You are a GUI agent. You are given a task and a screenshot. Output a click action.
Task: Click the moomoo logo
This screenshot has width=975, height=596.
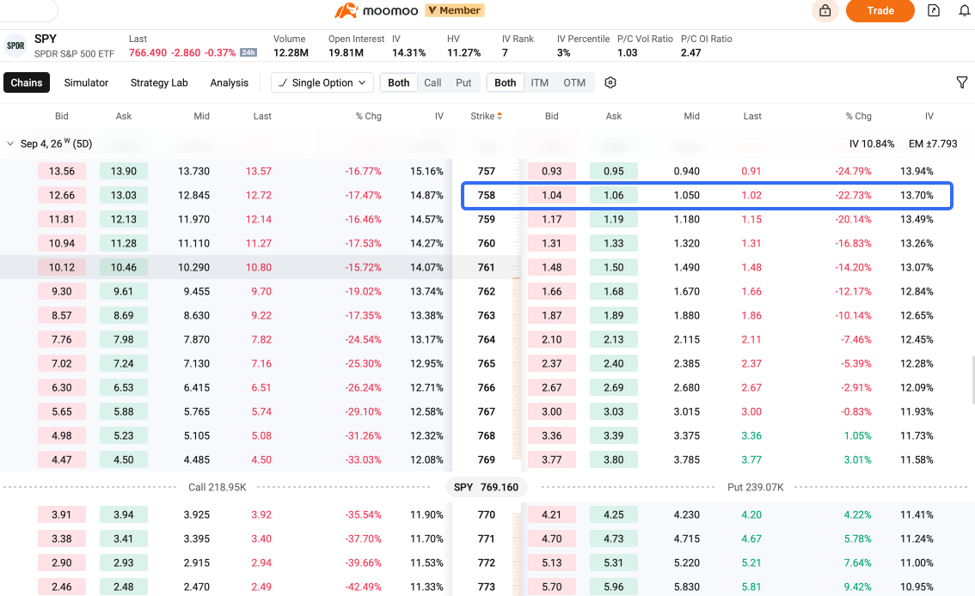[377, 10]
